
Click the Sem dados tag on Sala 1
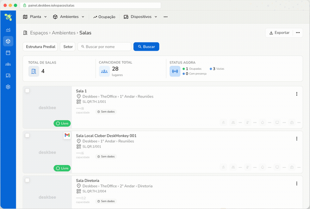click(106, 112)
